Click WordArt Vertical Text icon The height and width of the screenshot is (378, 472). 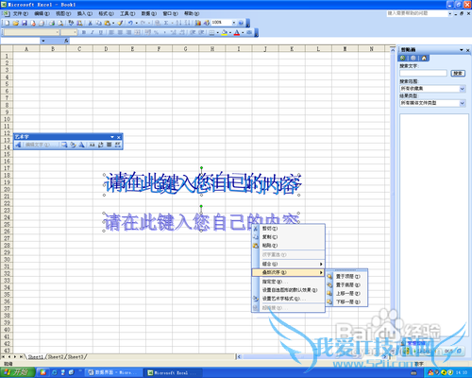pyautogui.click(x=100, y=145)
